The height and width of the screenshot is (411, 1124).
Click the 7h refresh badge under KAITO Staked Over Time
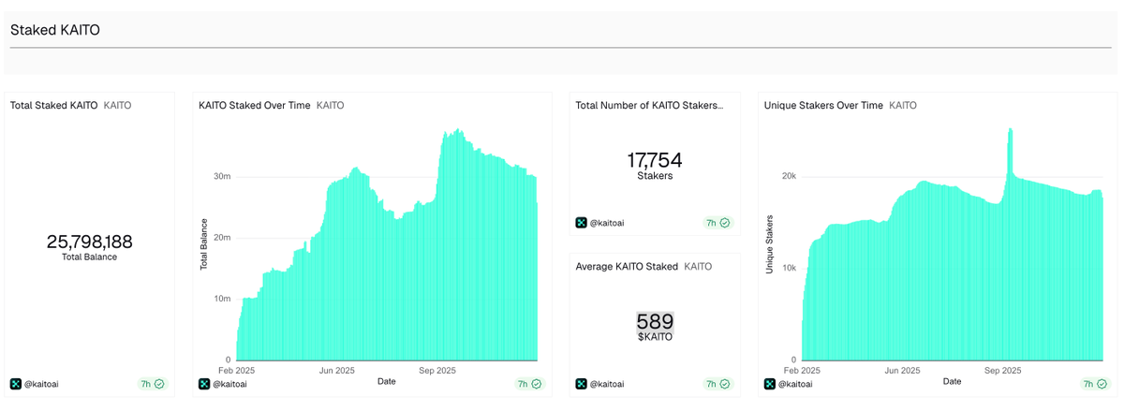(x=528, y=384)
